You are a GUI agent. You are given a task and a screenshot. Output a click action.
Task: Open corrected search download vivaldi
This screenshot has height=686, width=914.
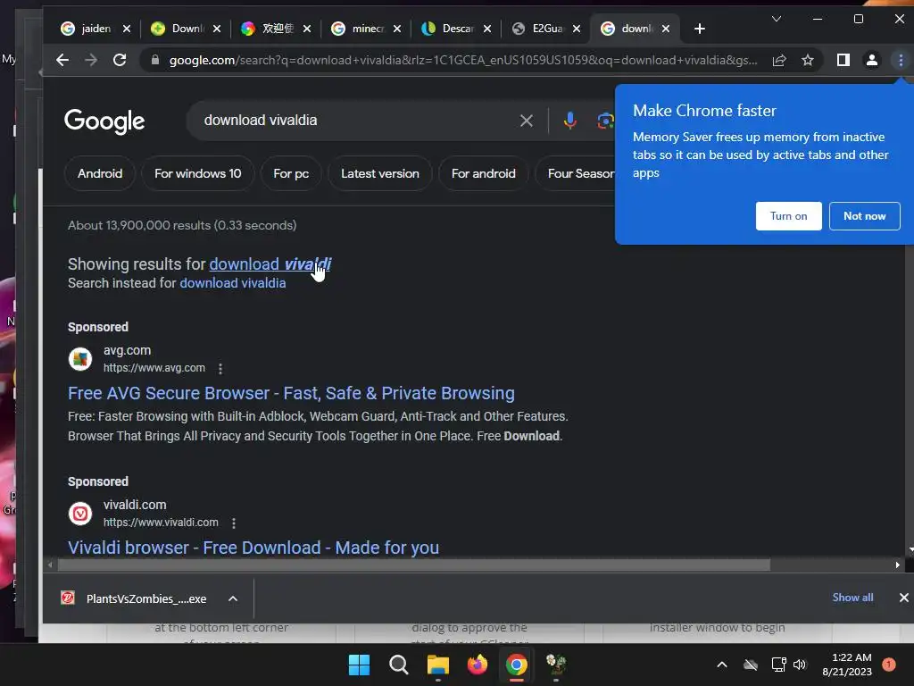(270, 264)
